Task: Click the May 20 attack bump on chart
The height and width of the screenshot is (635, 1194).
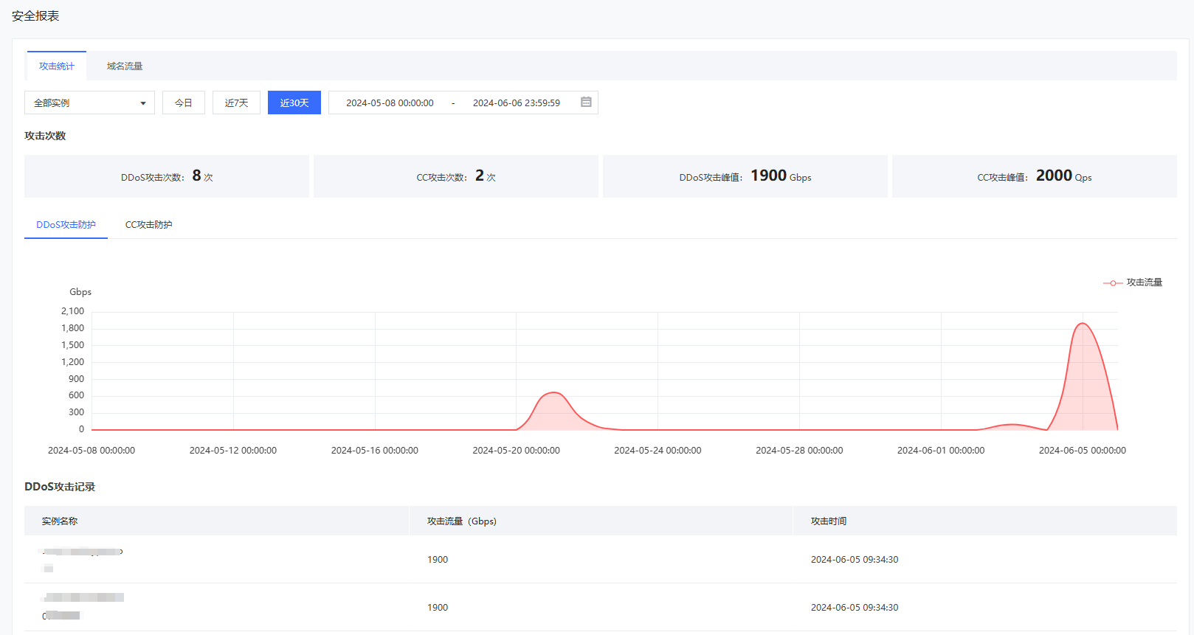Action: coord(553,393)
